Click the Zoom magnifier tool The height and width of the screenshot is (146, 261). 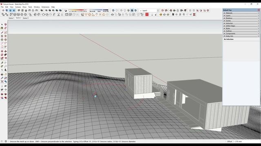(x=2, y=78)
